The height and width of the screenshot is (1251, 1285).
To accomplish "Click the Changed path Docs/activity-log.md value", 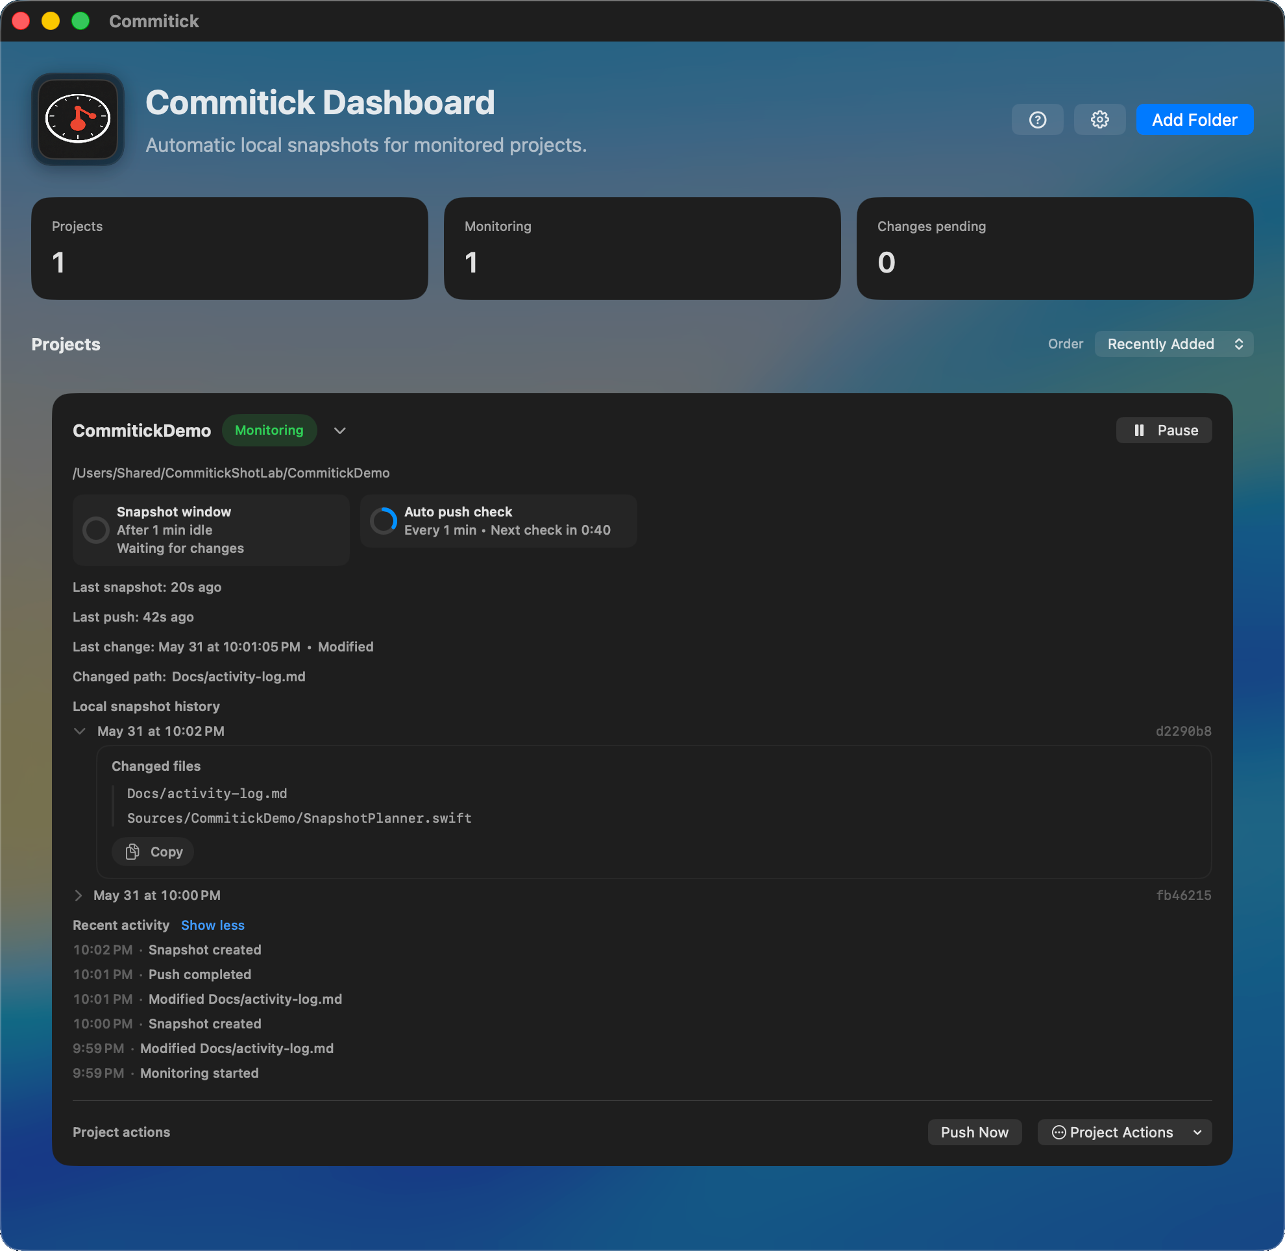I will (239, 677).
